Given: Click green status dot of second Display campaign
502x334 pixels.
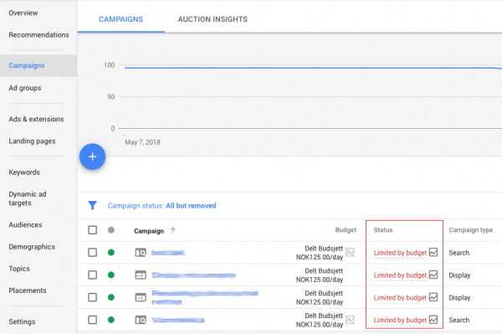Looking at the screenshot, I should point(111,297).
